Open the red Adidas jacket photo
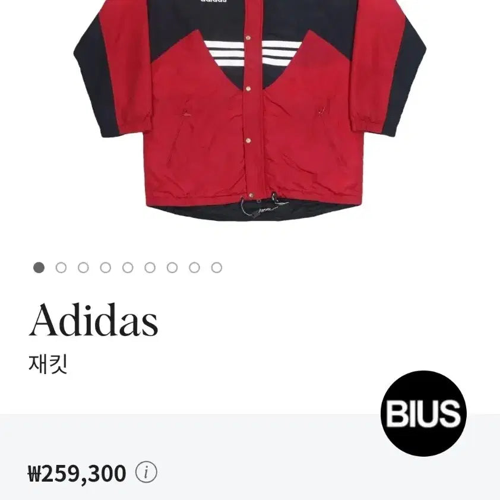 click(250, 109)
